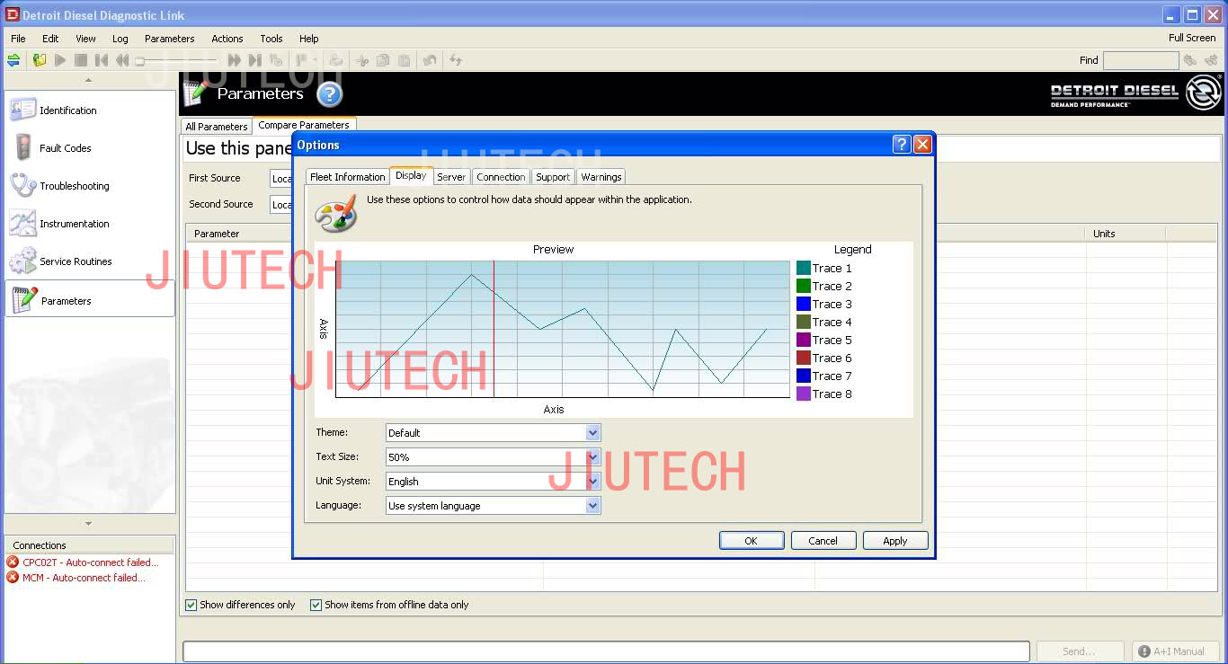1228x664 pixels.
Task: Click Cancel in Options dialog
Action: 823,541
